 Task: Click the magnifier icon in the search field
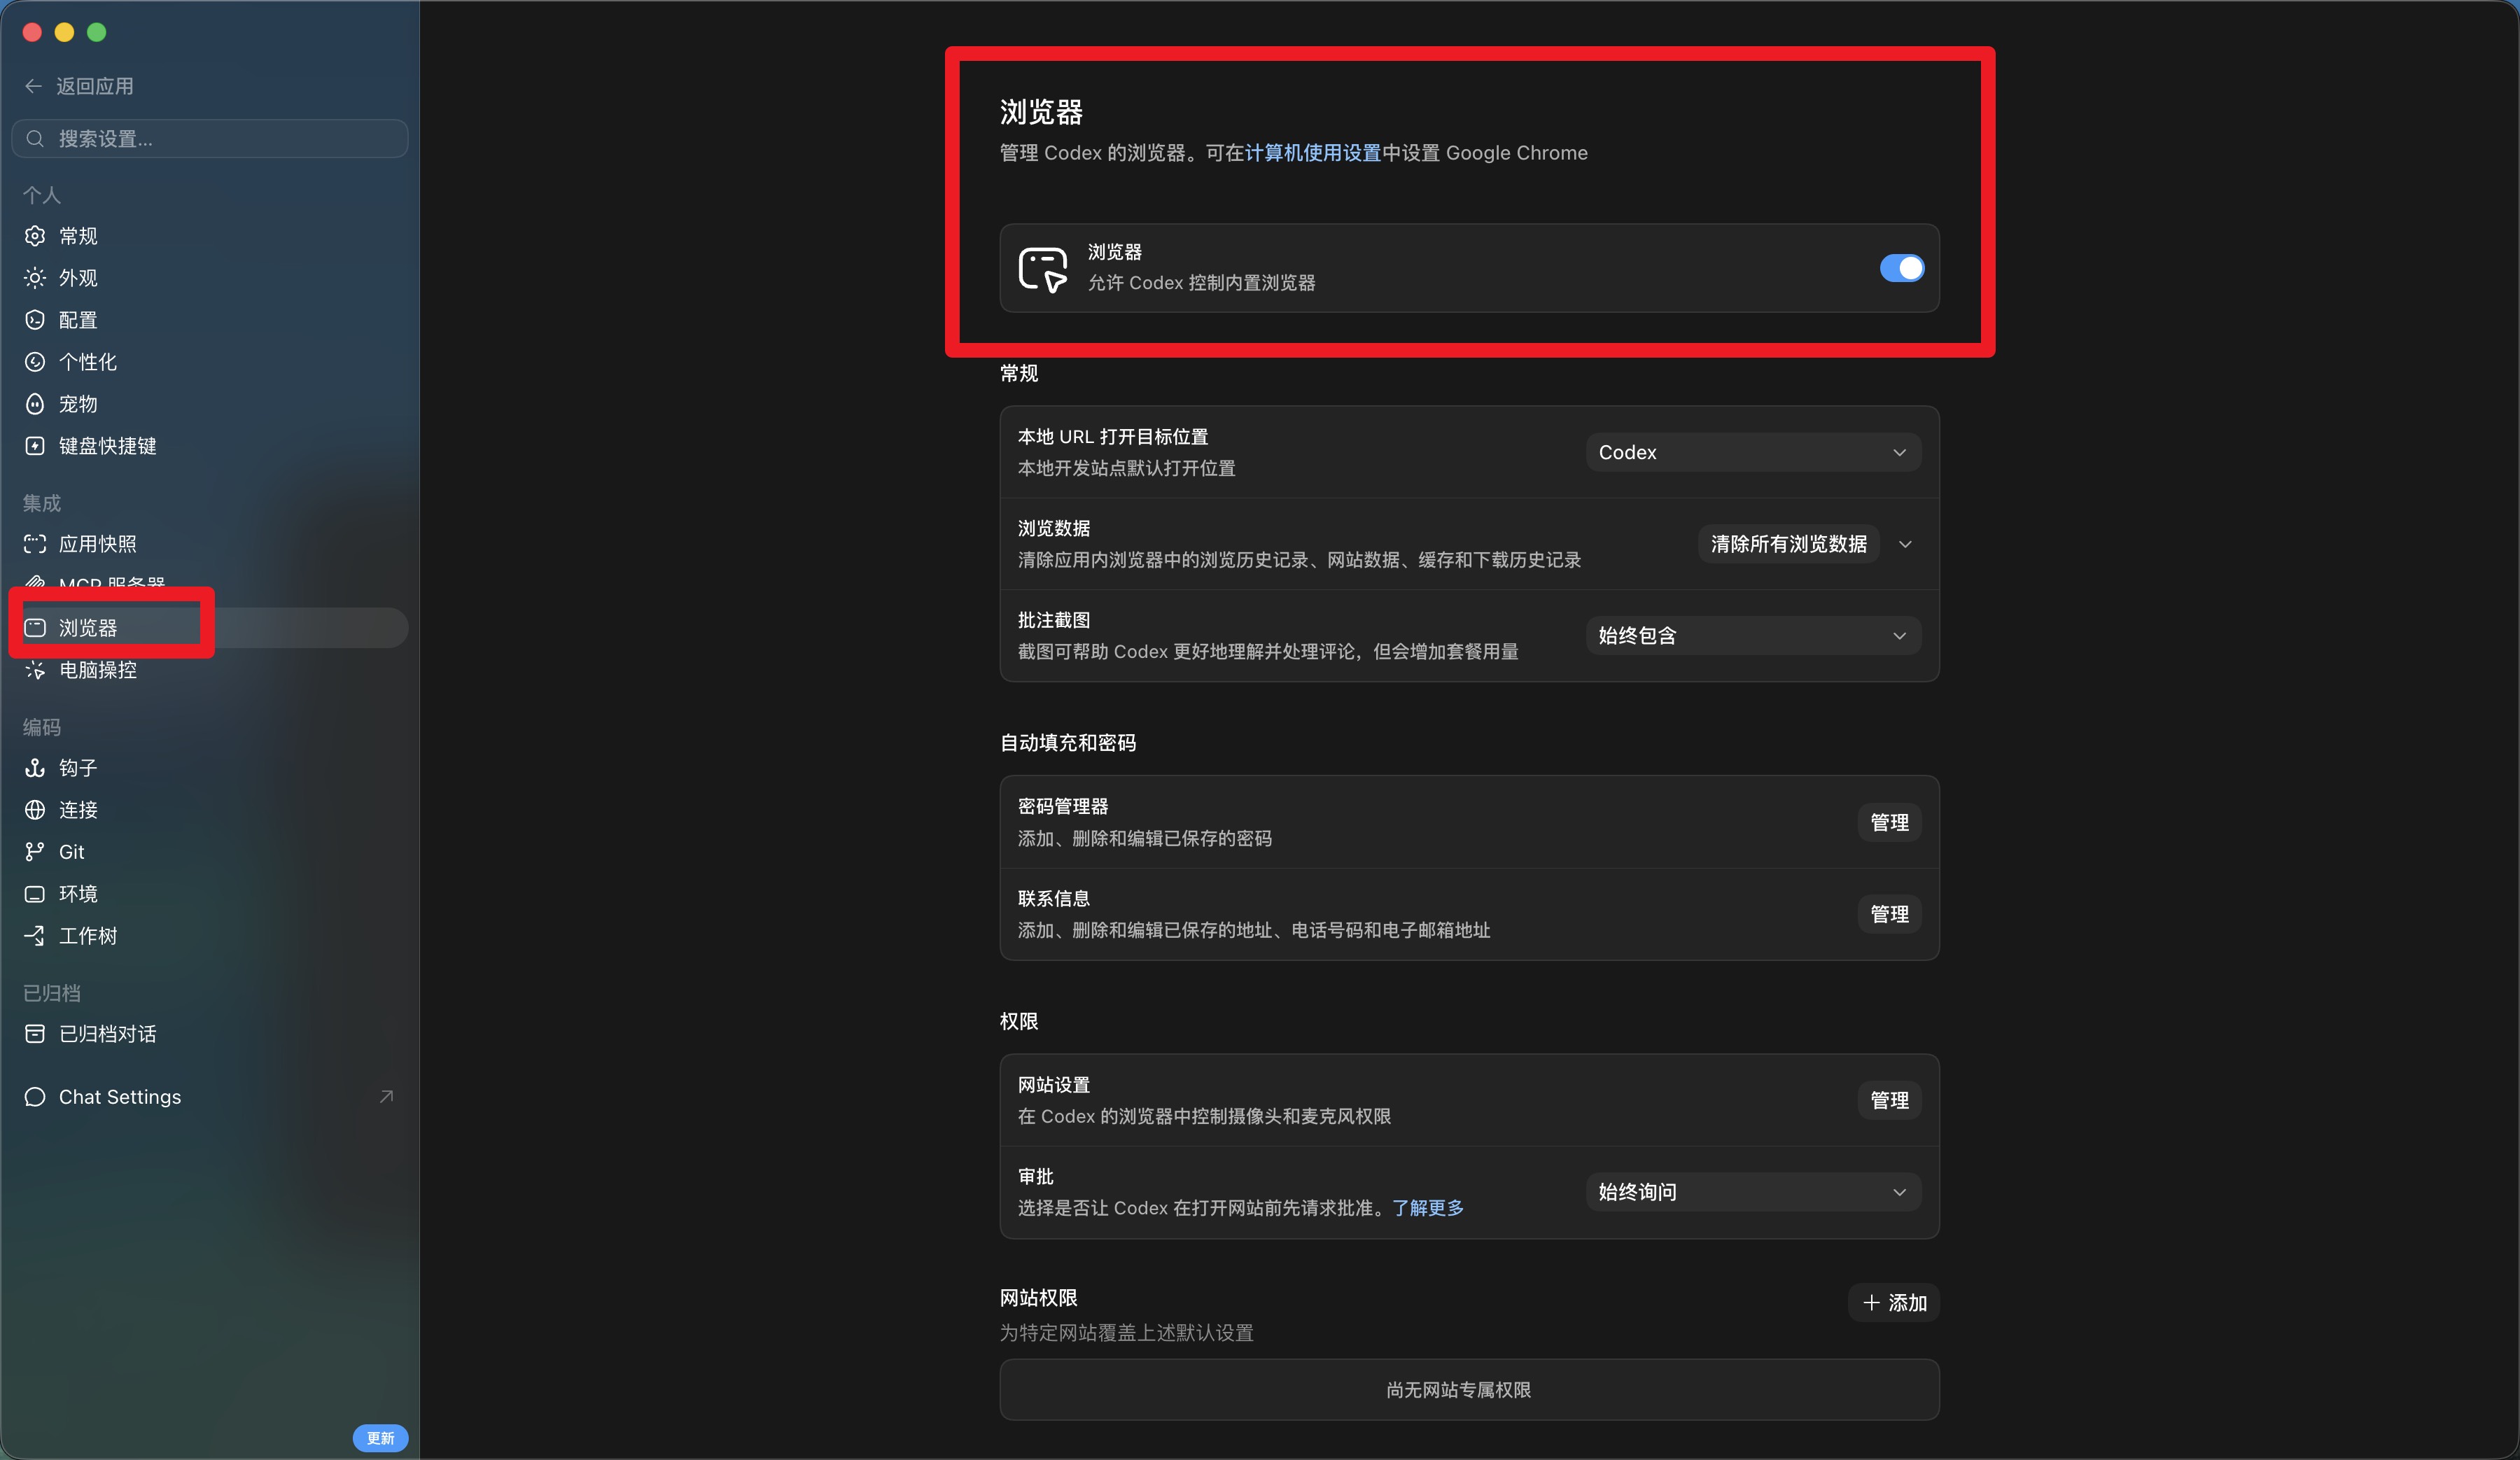[x=35, y=139]
